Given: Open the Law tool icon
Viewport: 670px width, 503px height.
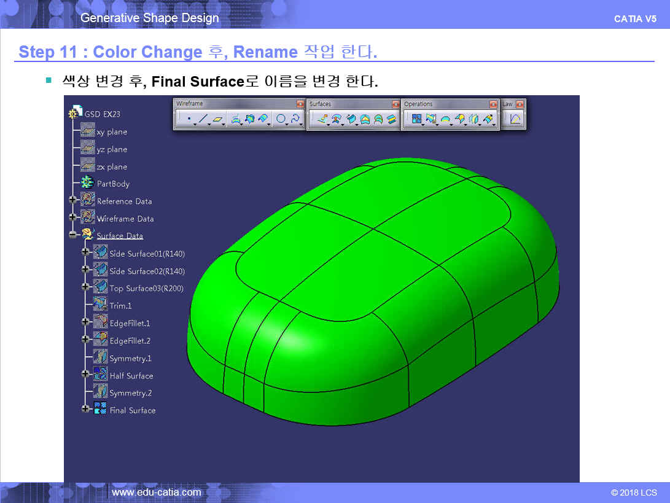Looking at the screenshot, I should pos(515,119).
